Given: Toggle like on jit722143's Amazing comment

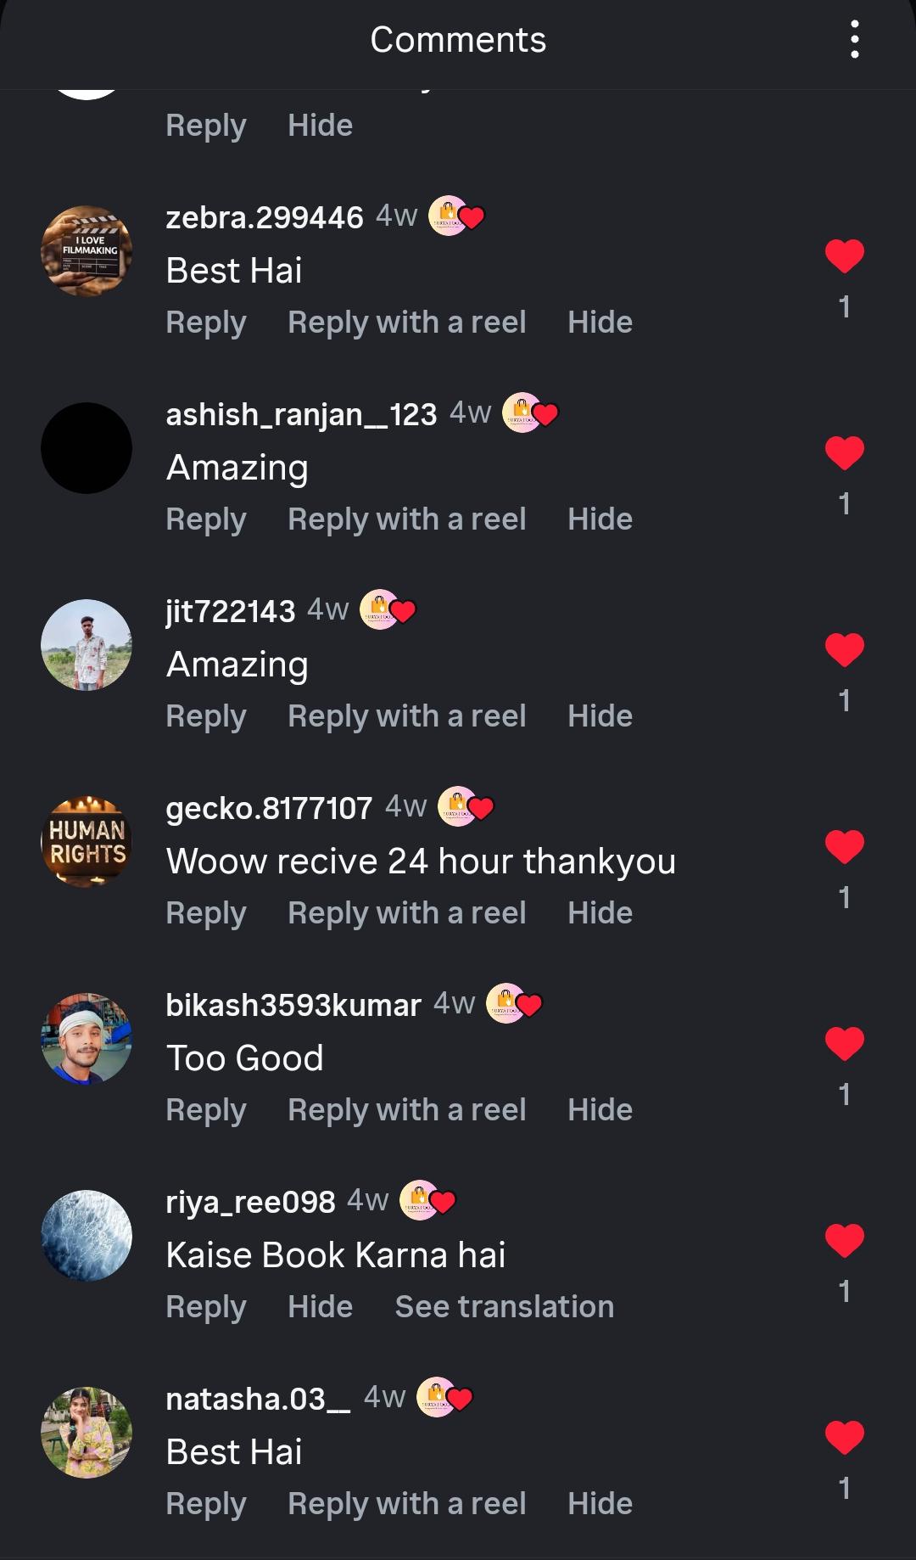Looking at the screenshot, I should [845, 649].
